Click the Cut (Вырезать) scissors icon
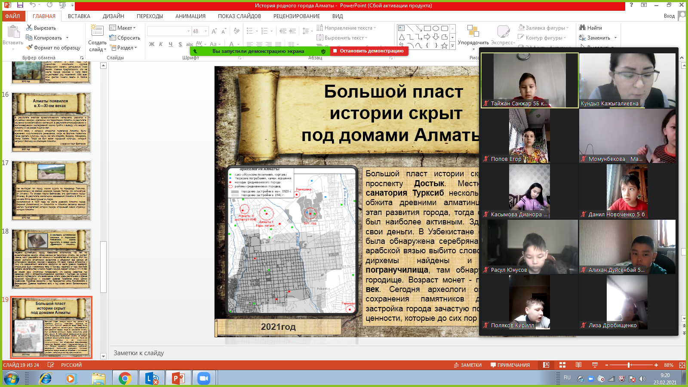Viewport: 688px width, 387px height. click(x=29, y=28)
